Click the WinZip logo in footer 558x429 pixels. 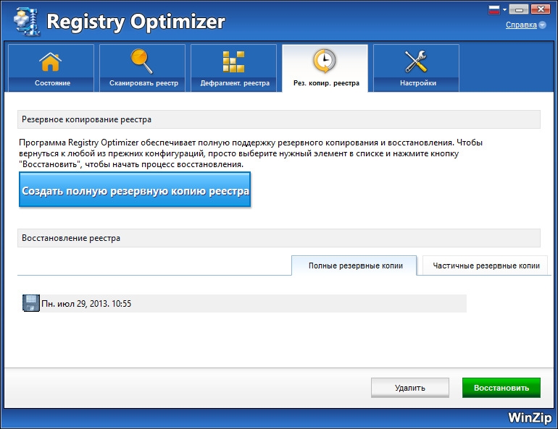(530, 417)
